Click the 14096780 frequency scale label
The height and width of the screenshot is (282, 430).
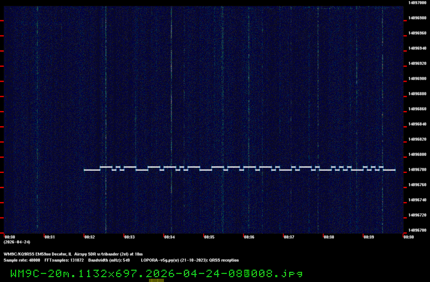[417, 170]
